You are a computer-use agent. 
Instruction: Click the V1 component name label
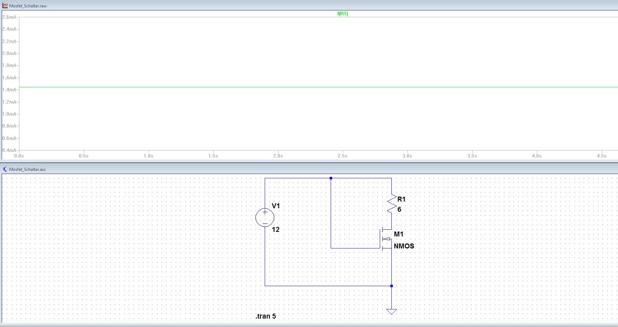[x=276, y=206]
